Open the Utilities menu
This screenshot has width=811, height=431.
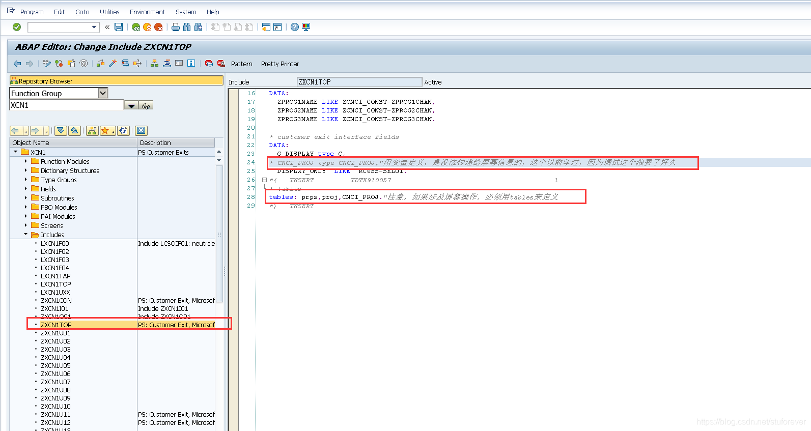pos(109,12)
